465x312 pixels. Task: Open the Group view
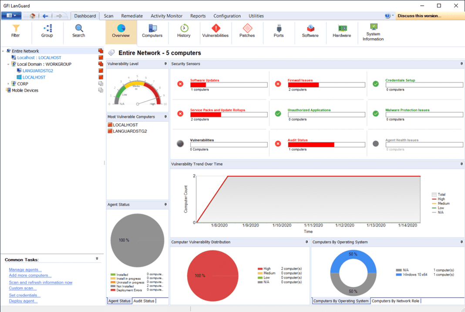47,31
